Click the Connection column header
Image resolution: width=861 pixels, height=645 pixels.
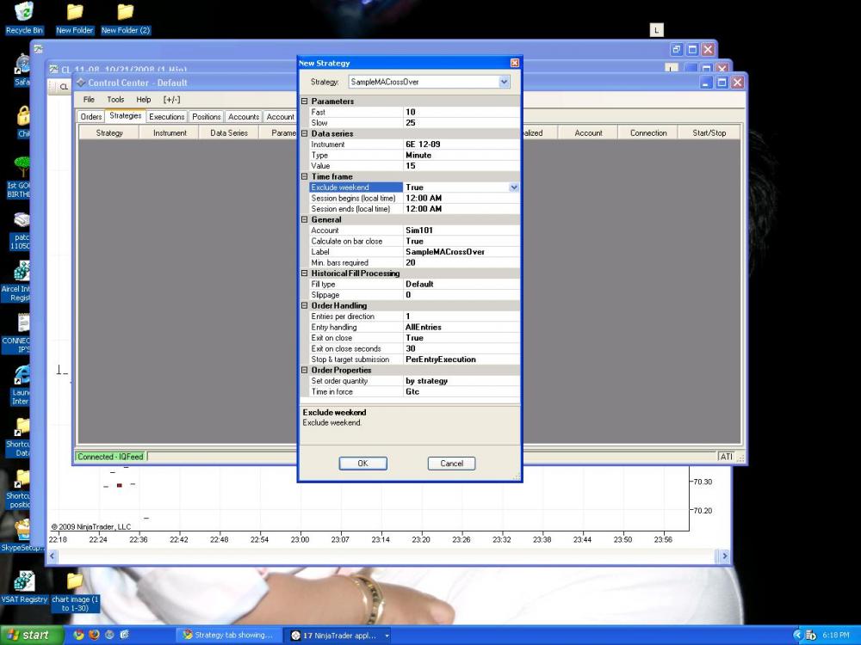tap(648, 132)
